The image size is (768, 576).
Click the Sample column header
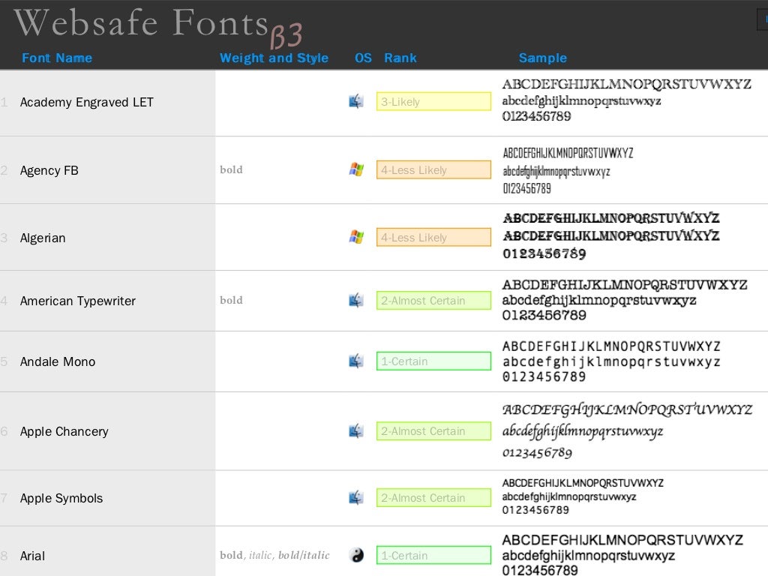pos(543,58)
